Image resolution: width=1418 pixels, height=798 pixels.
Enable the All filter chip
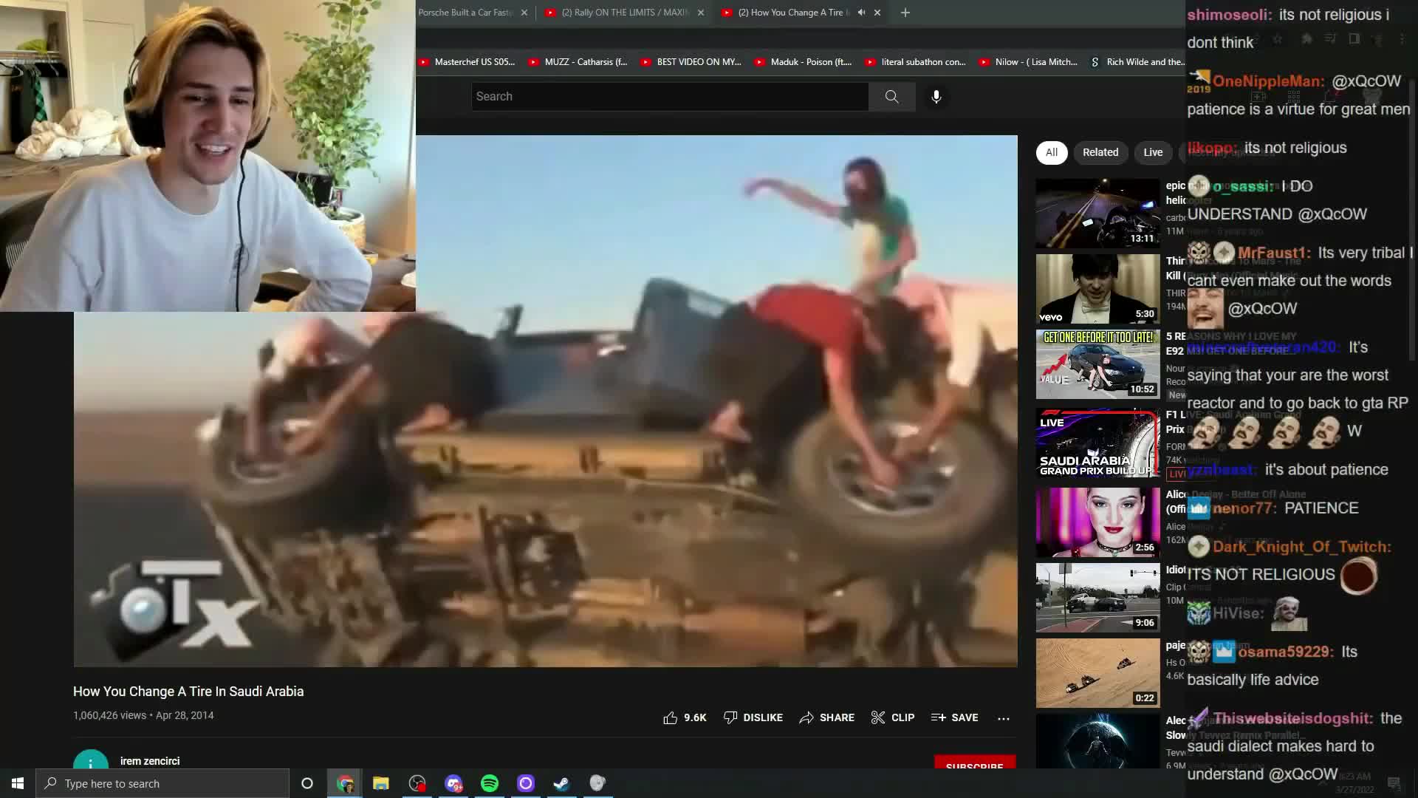tap(1052, 152)
